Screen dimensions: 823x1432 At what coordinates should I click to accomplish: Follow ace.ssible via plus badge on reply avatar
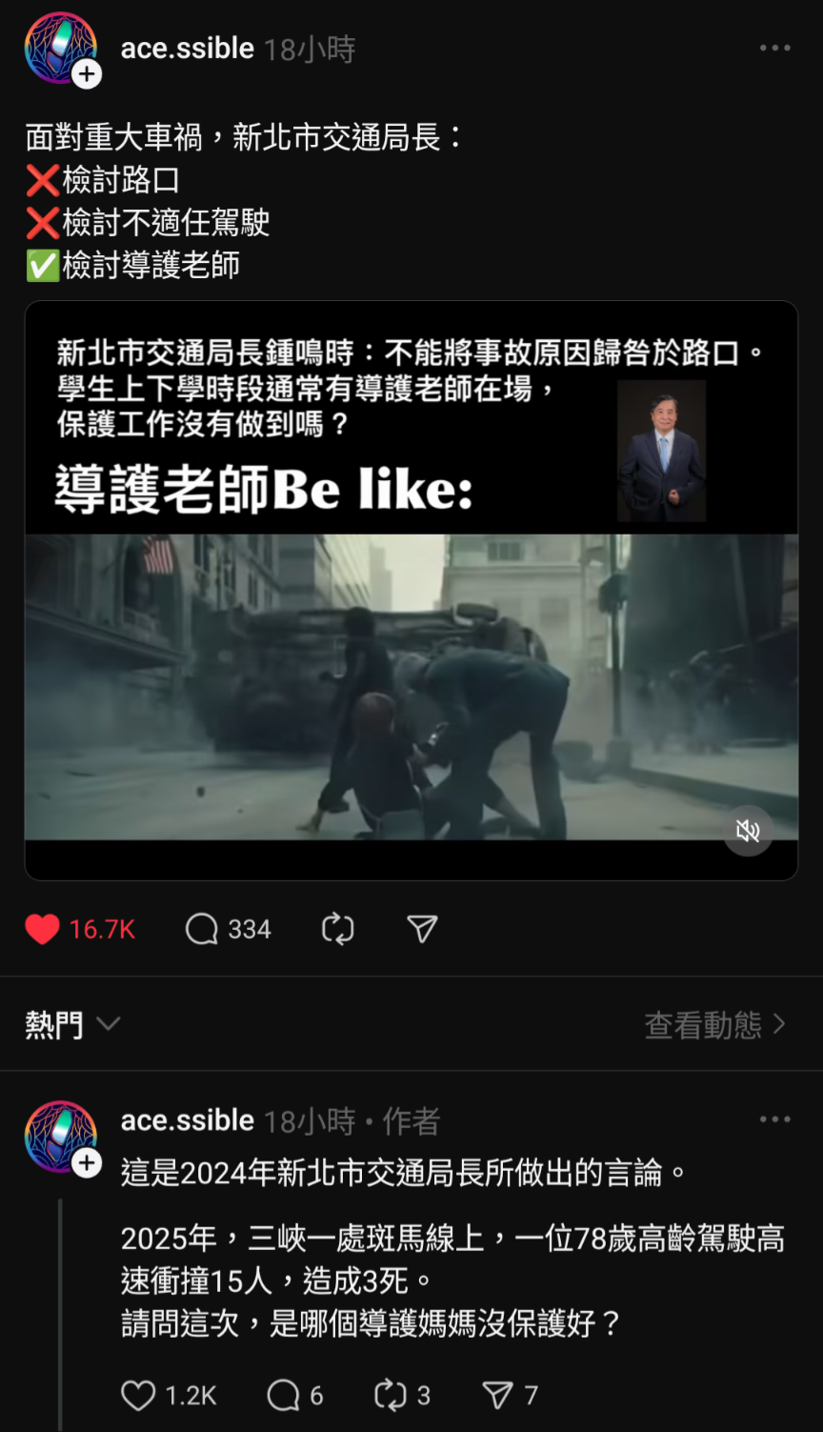87,1163
